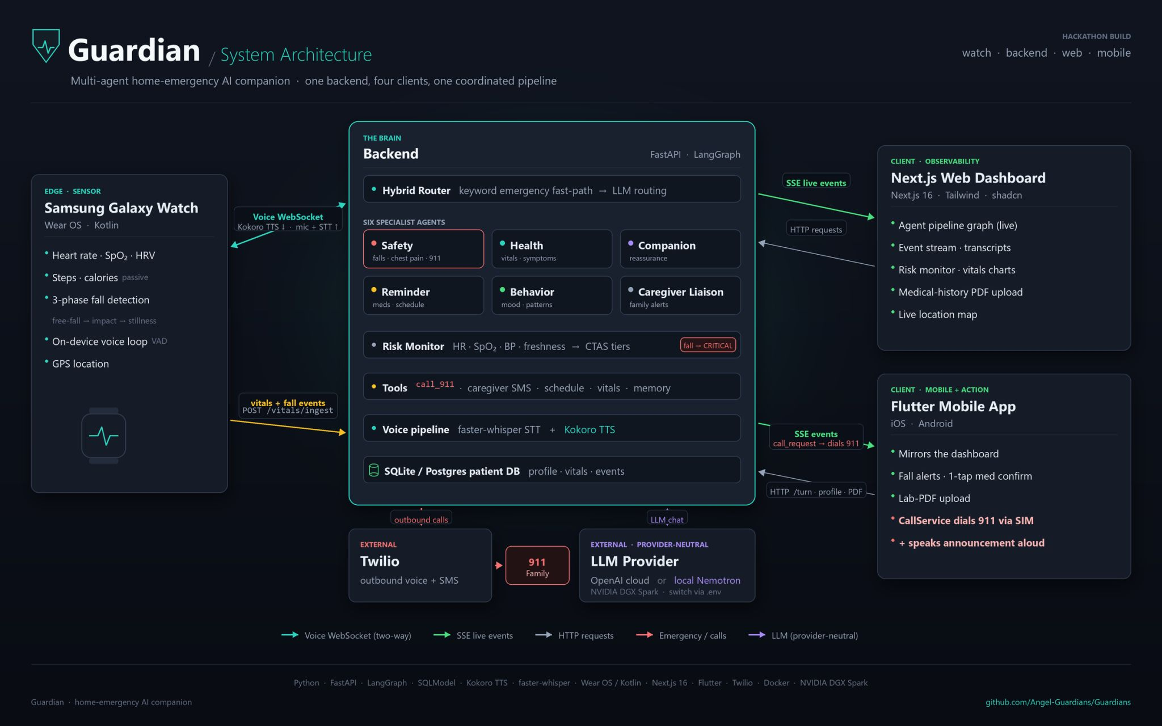Click the Behavior agent card
Viewport: 1162px width, 726px height.
pos(551,296)
